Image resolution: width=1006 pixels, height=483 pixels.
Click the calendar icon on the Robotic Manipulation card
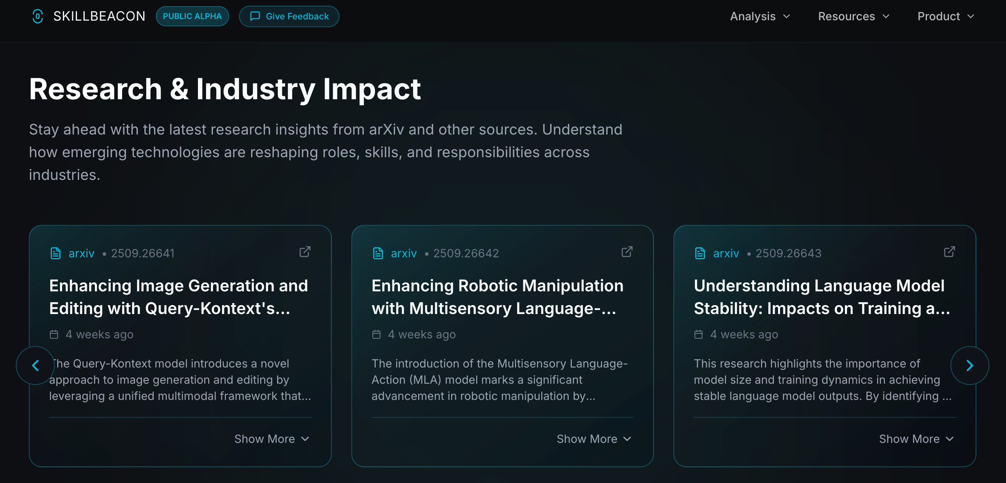pos(376,334)
